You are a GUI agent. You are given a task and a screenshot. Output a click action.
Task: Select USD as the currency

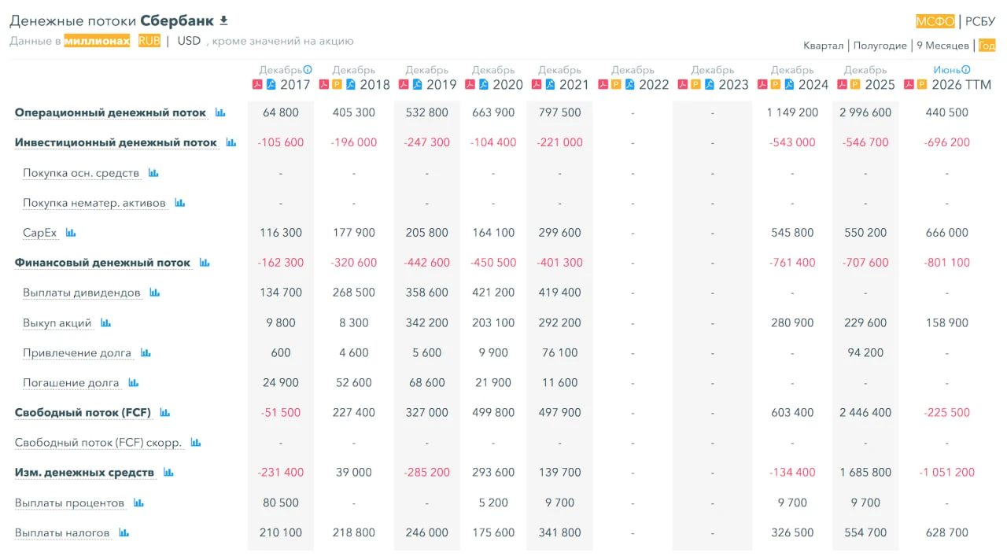click(189, 41)
